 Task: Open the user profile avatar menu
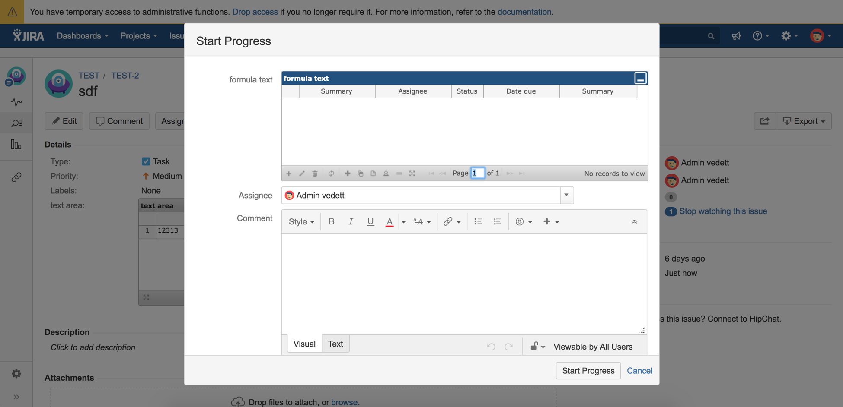820,36
